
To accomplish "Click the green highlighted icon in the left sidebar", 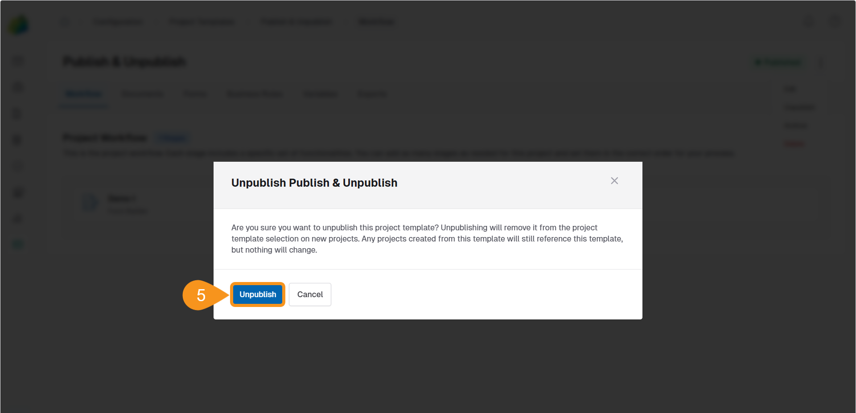I will (x=17, y=244).
